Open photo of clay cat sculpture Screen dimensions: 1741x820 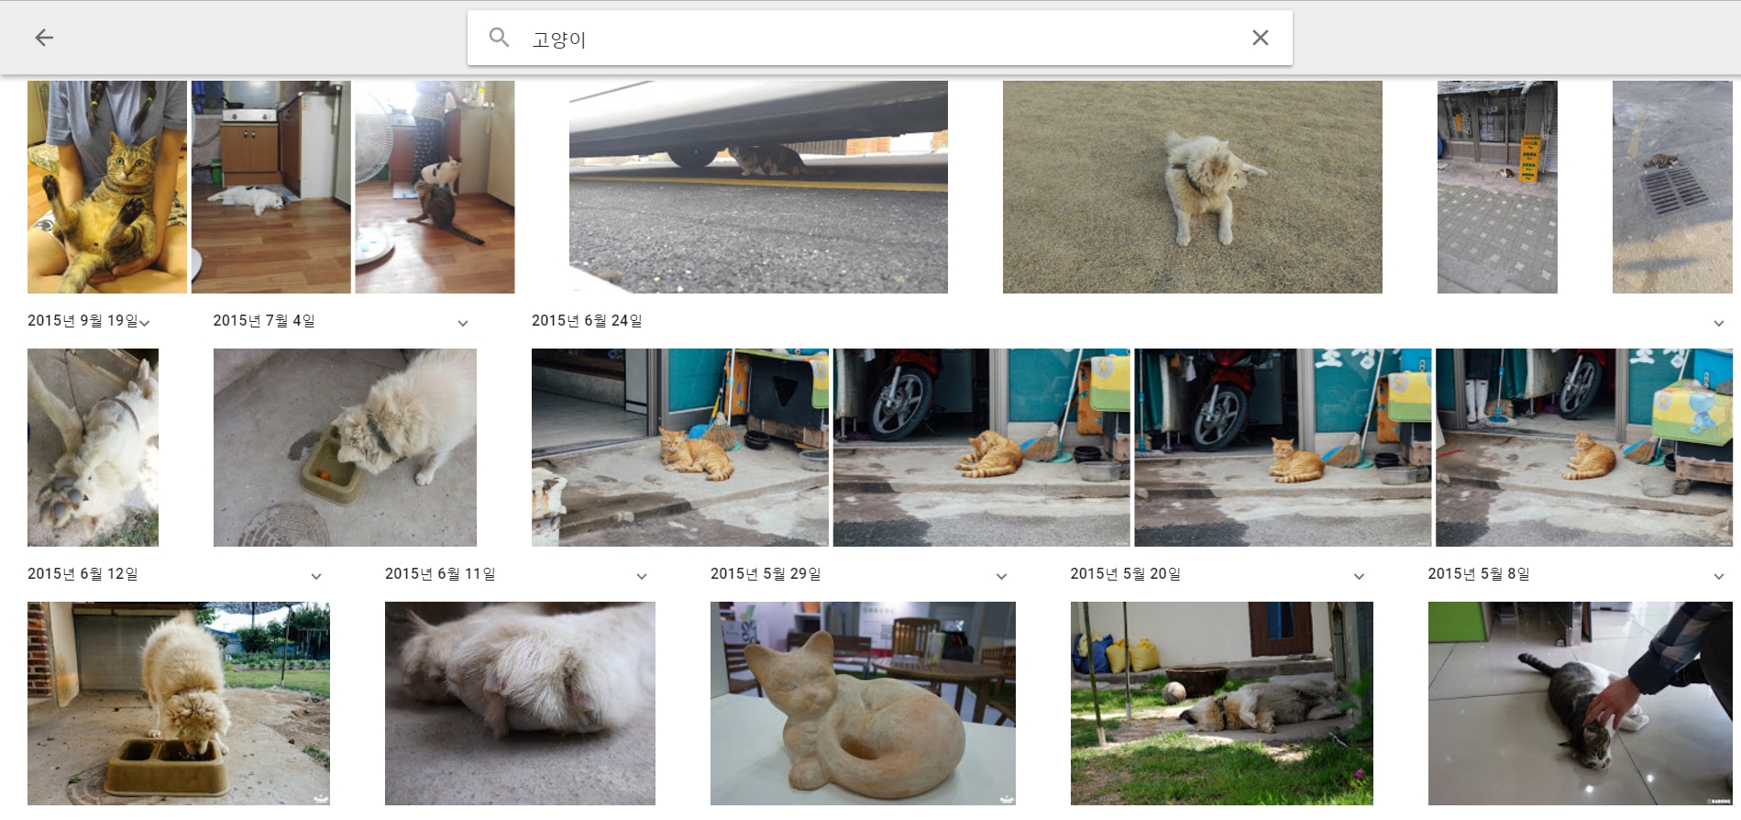863,704
